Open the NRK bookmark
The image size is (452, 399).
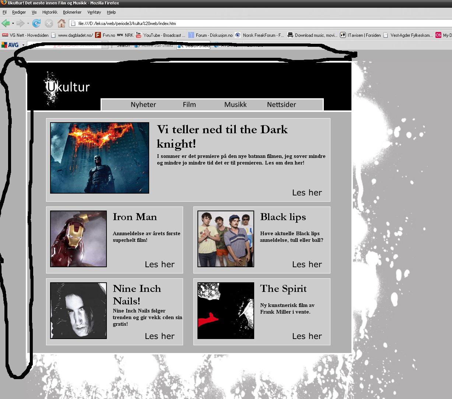(125, 35)
